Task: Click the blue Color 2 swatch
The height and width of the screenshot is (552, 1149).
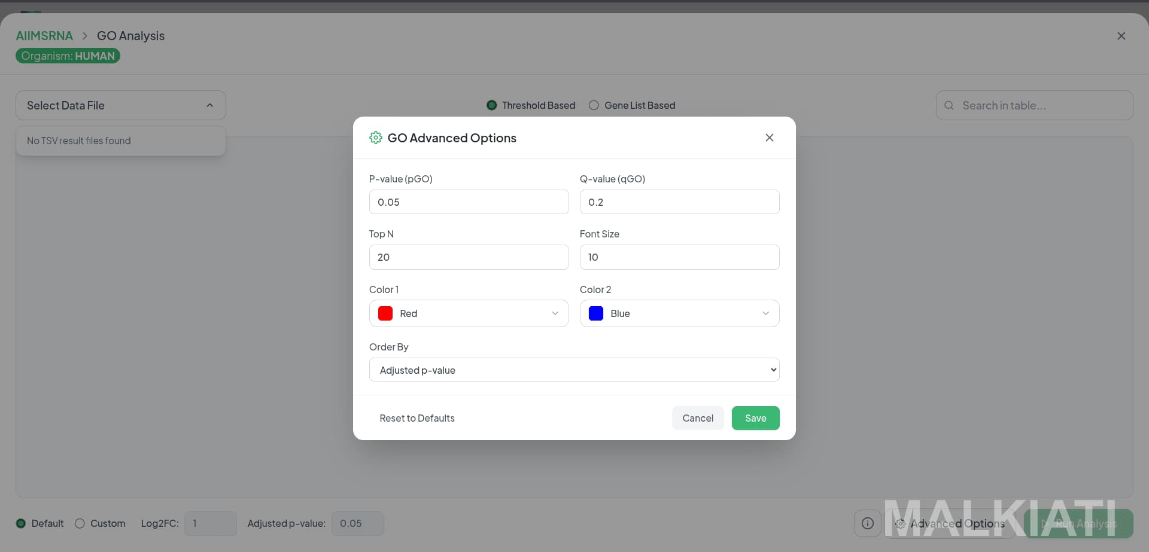Action: point(596,313)
